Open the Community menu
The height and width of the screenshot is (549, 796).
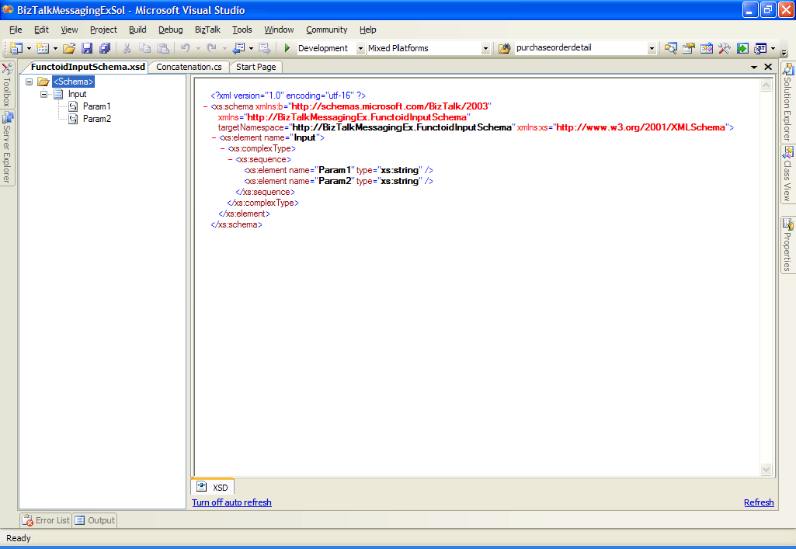[x=327, y=30]
